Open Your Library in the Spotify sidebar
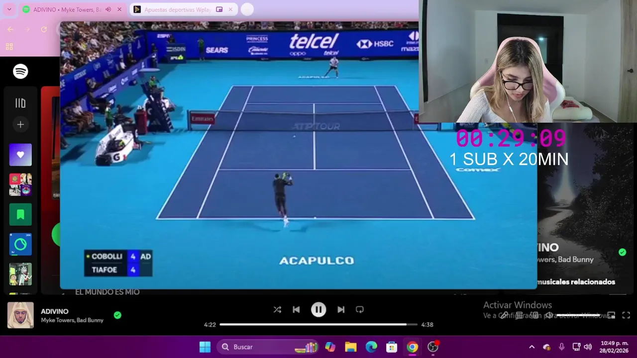The width and height of the screenshot is (637, 358). click(x=20, y=103)
